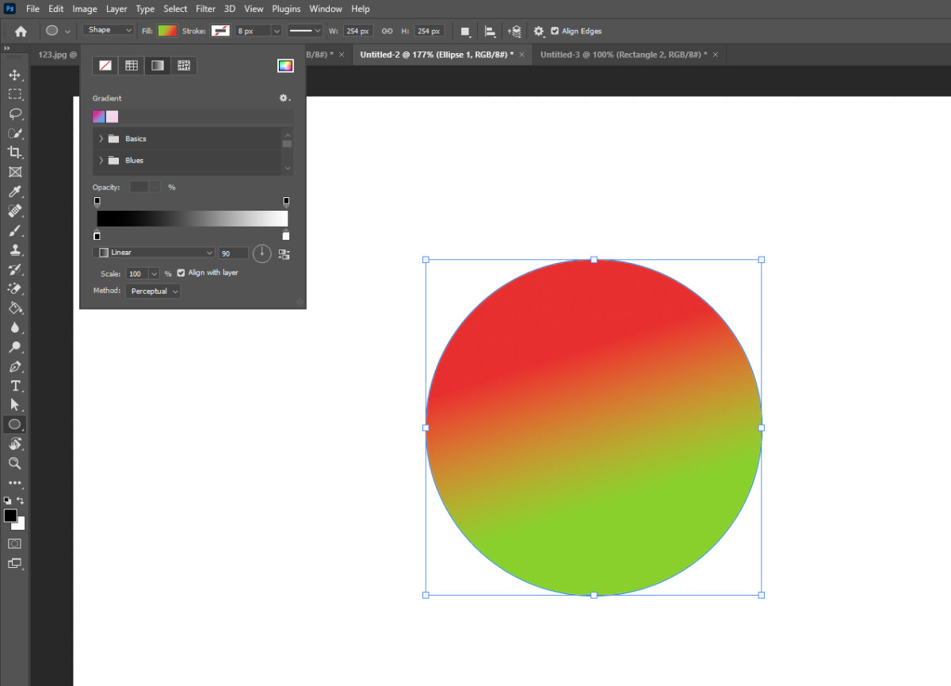Viewport: 951px width, 686px height.
Task: Open the Method Perceptual dropdown
Action: [x=152, y=291]
